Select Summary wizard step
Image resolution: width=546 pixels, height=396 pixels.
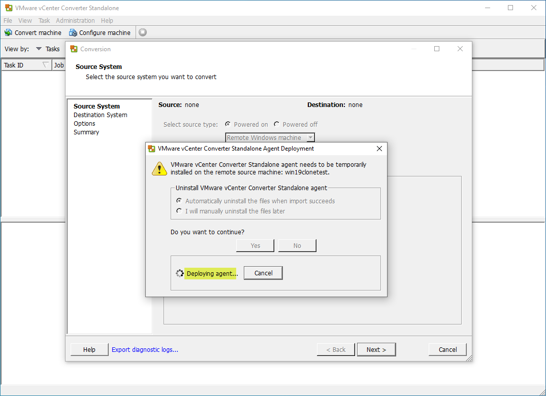tap(86, 132)
